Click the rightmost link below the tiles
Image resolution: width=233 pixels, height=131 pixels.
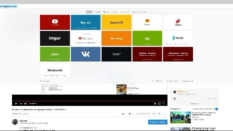(187, 81)
